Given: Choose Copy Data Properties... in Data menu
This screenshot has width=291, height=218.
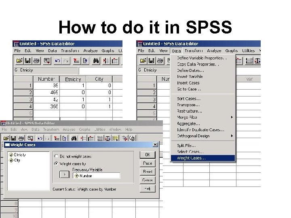Looking at the screenshot, I should (x=203, y=64).
